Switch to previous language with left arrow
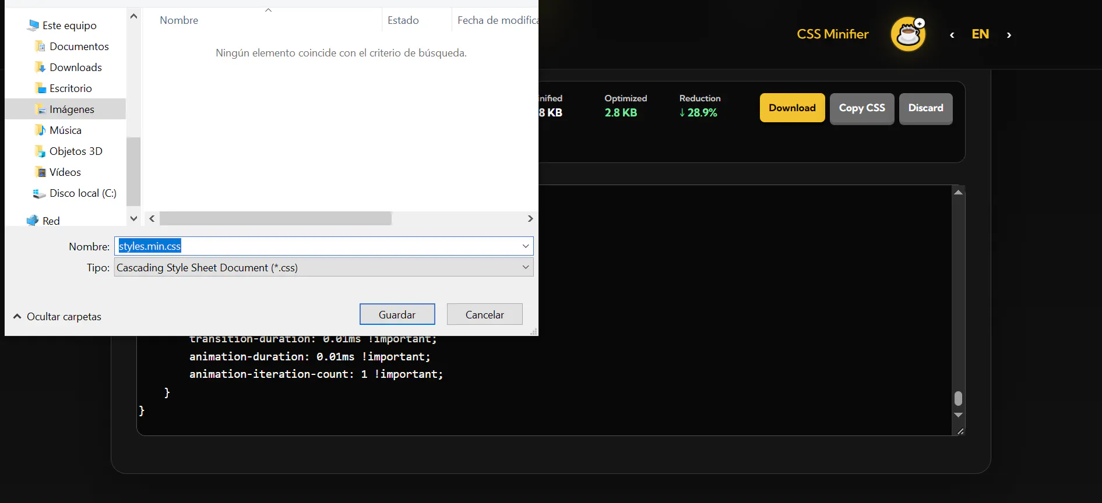The width and height of the screenshot is (1102, 503). point(952,35)
